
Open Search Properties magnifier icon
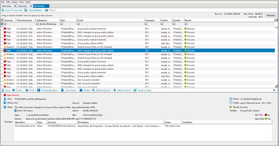(x=3, y=10)
